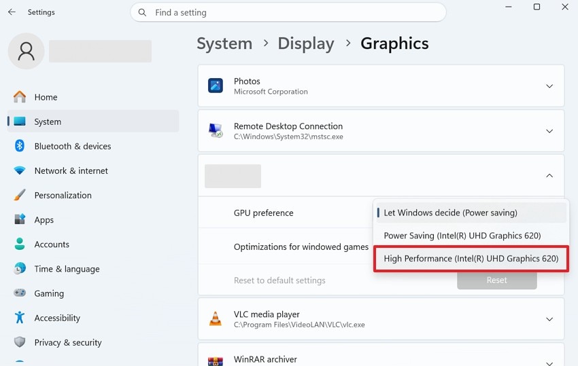Click the Gaming controller icon
This screenshot has height=366, width=578.
20,293
